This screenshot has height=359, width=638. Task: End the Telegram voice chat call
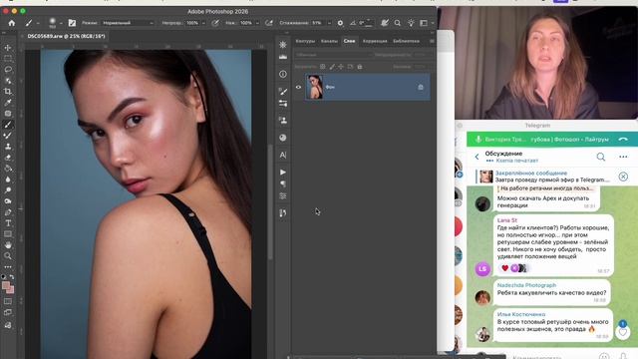[623, 140]
